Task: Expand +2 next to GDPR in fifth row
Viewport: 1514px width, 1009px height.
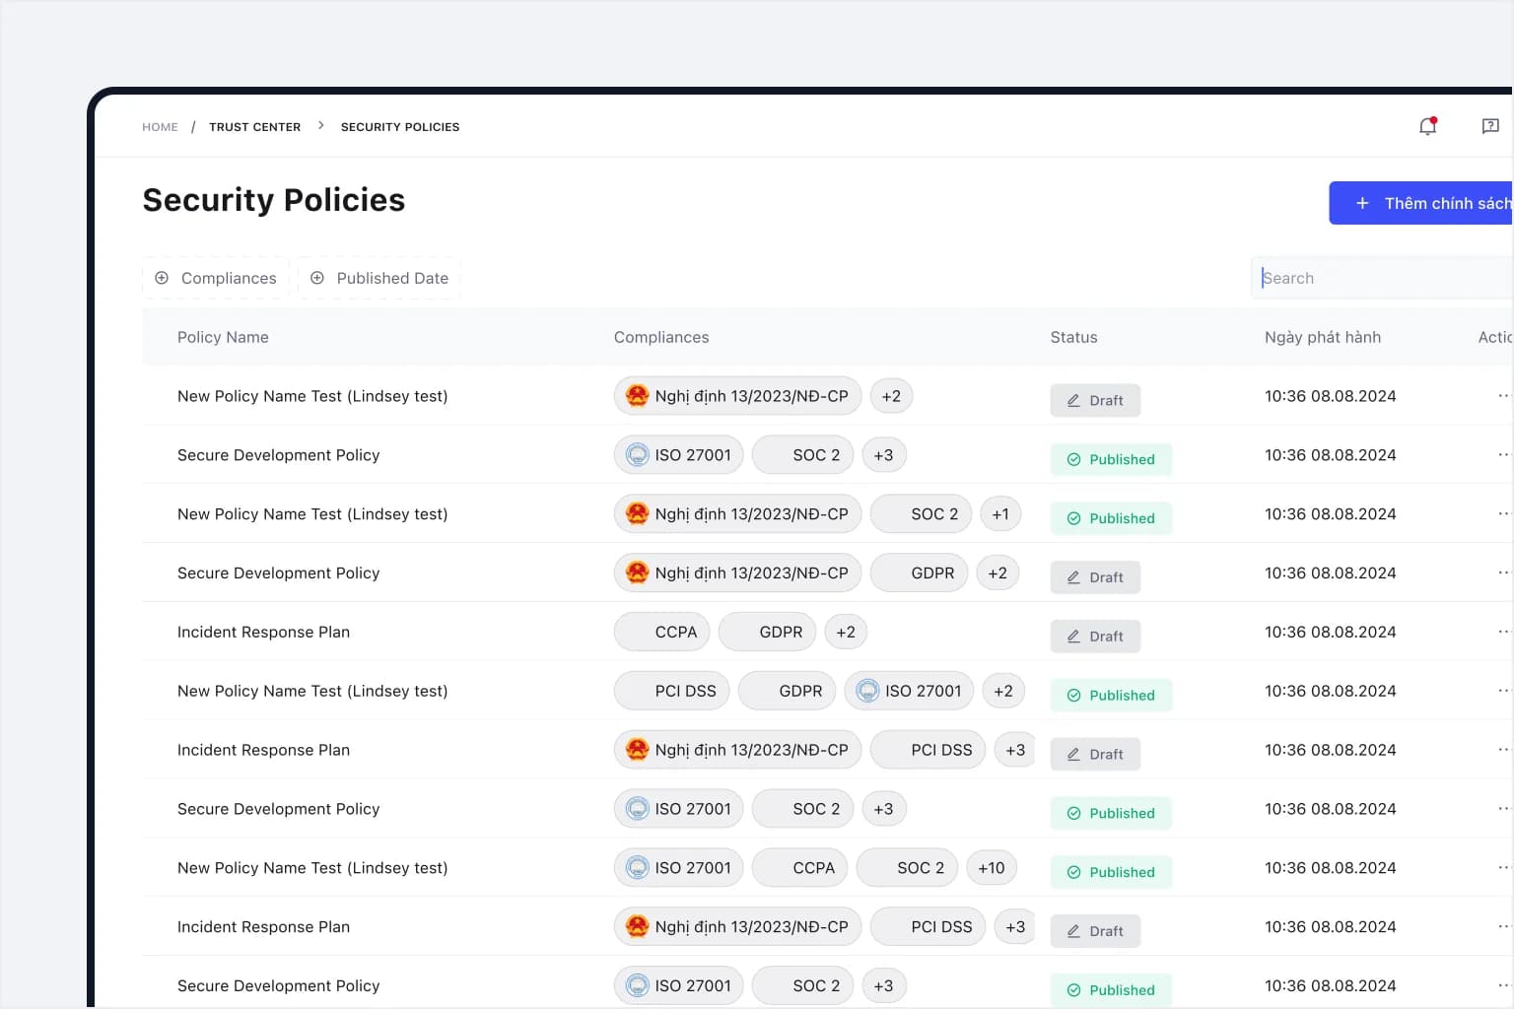Action: [846, 633]
